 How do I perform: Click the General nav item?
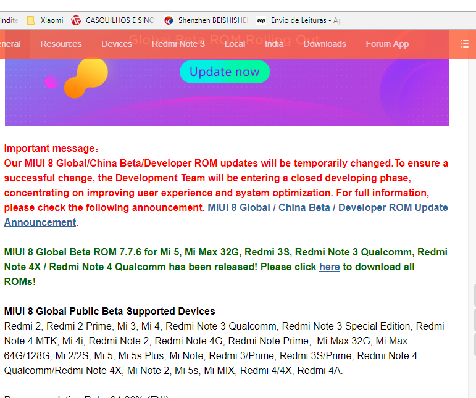pyautogui.click(x=10, y=44)
